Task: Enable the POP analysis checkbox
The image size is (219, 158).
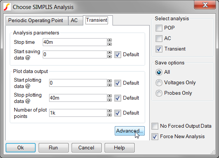Action: (x=159, y=28)
